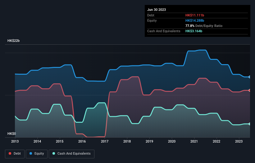Select the 2016 x-axis label
Screen dimensions: 255x163
(x=82, y=141)
